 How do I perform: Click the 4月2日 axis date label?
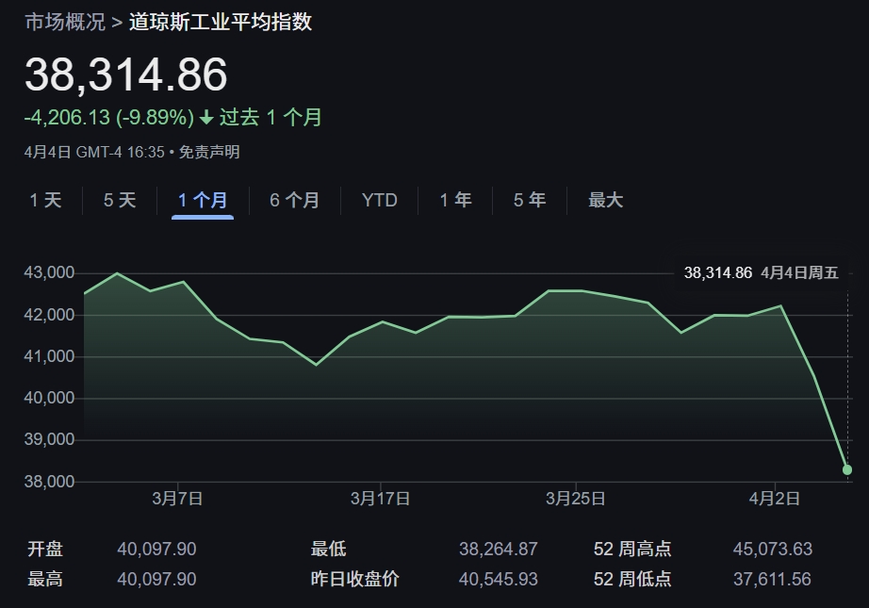click(x=774, y=499)
